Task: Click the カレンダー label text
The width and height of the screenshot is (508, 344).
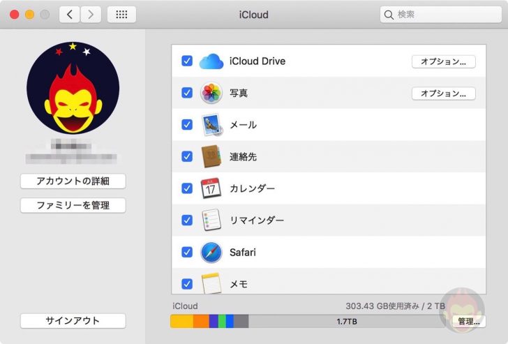Action: [252, 188]
